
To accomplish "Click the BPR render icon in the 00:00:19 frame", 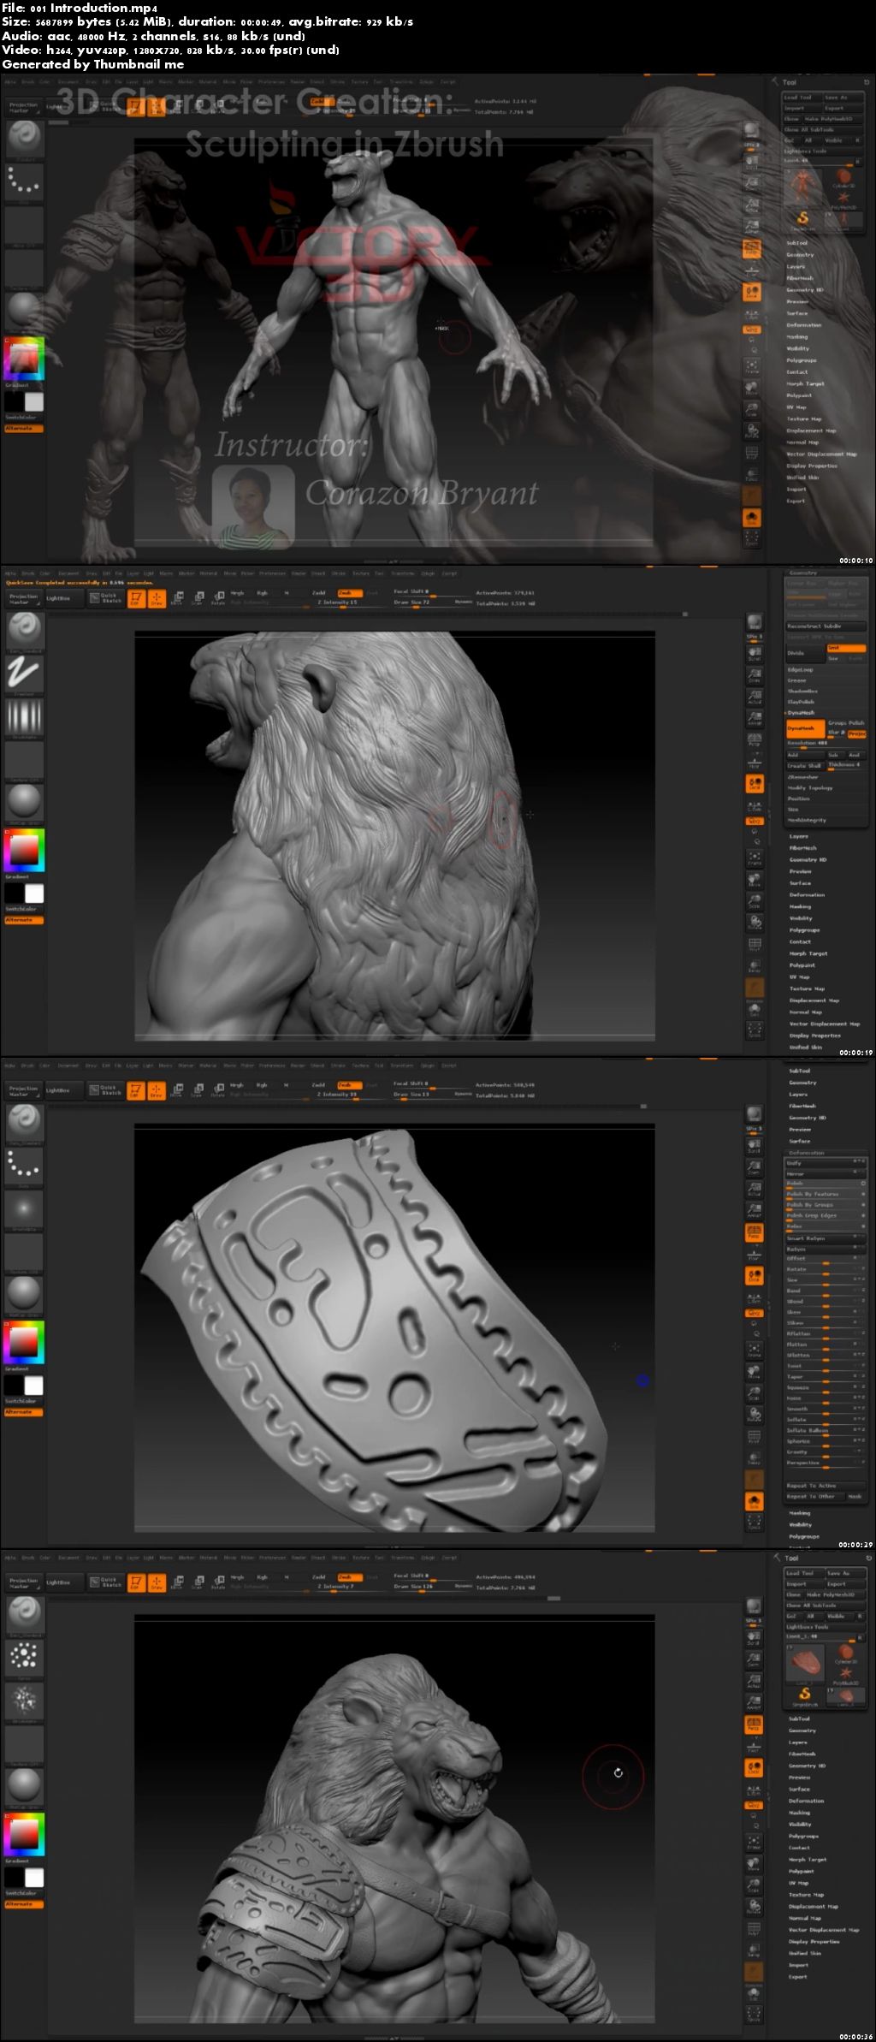I will point(754,623).
